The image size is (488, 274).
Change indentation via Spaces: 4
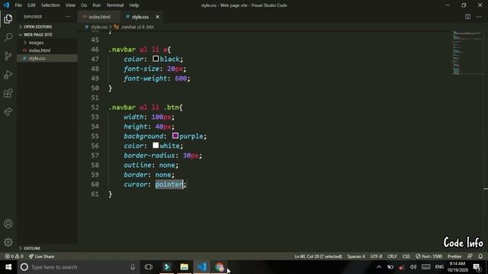point(356,256)
